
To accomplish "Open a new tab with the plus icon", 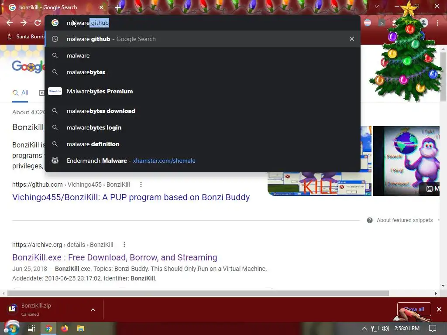I will 118,7.
